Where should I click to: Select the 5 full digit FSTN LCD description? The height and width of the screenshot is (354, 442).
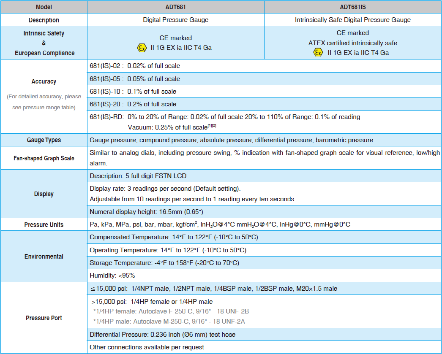click(138, 176)
